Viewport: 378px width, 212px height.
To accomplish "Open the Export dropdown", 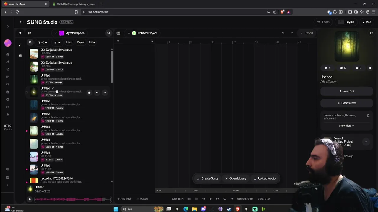I will click(x=307, y=33).
